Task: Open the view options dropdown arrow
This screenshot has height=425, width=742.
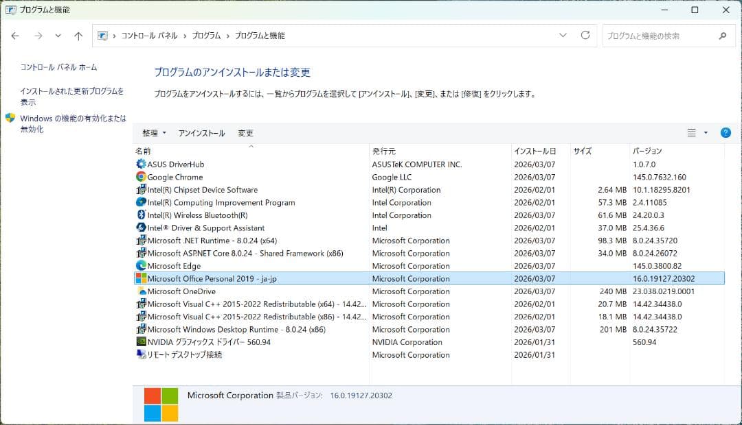Action: (x=706, y=133)
